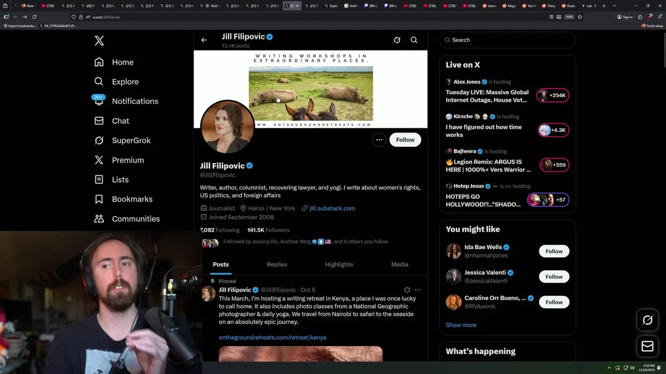This screenshot has height=374, width=666.
Task: Click the X logo in sidebar
Action: pos(99,41)
